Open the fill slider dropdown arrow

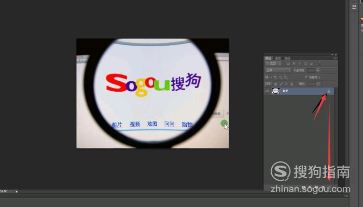318,84
